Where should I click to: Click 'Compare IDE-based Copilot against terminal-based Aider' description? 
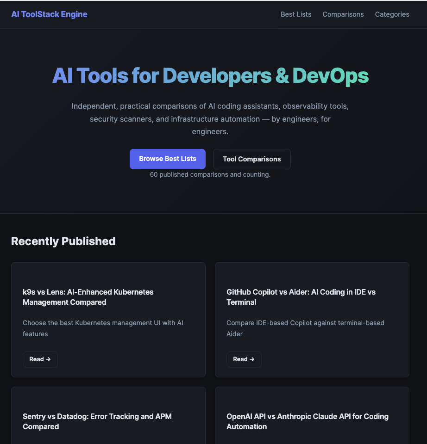coord(305,328)
